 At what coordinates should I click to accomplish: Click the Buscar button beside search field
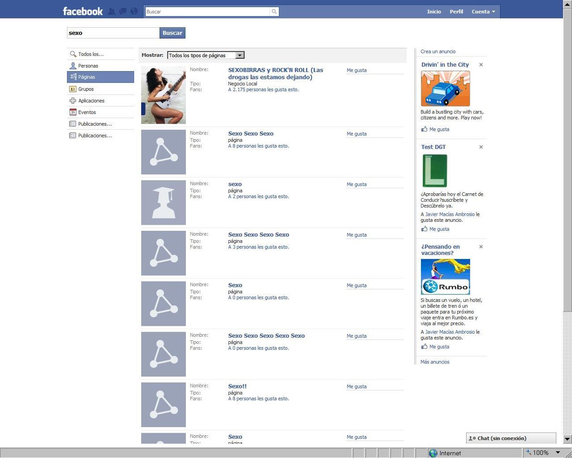click(172, 33)
